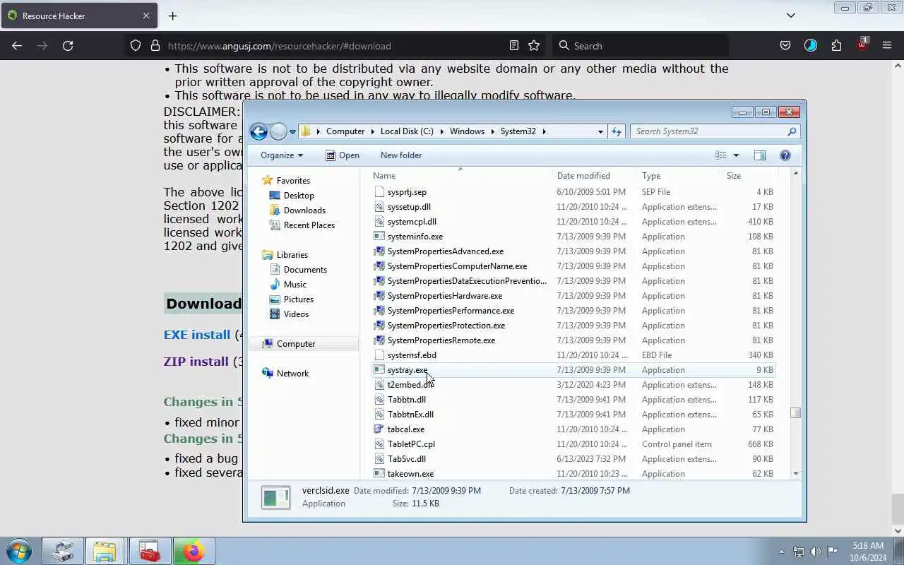Click the Tabbtn.dll file name
Viewport: 904px width, 565px height.
point(407,400)
